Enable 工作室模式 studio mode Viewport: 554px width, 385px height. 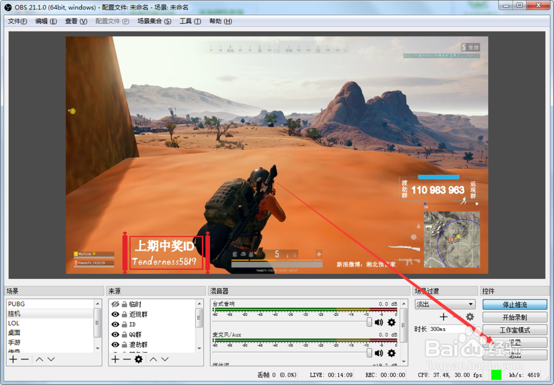pyautogui.click(x=515, y=330)
